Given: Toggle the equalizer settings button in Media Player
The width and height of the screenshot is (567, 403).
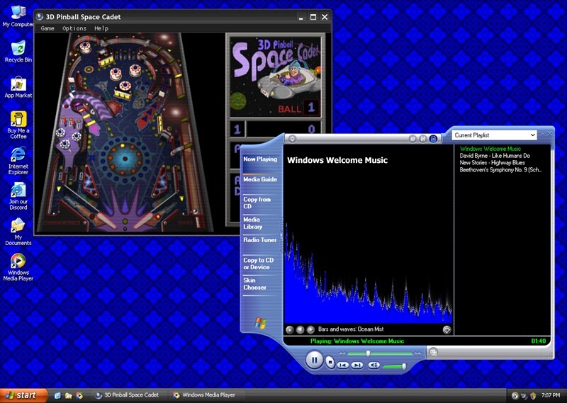Looking at the screenshot, I should pos(412,139).
